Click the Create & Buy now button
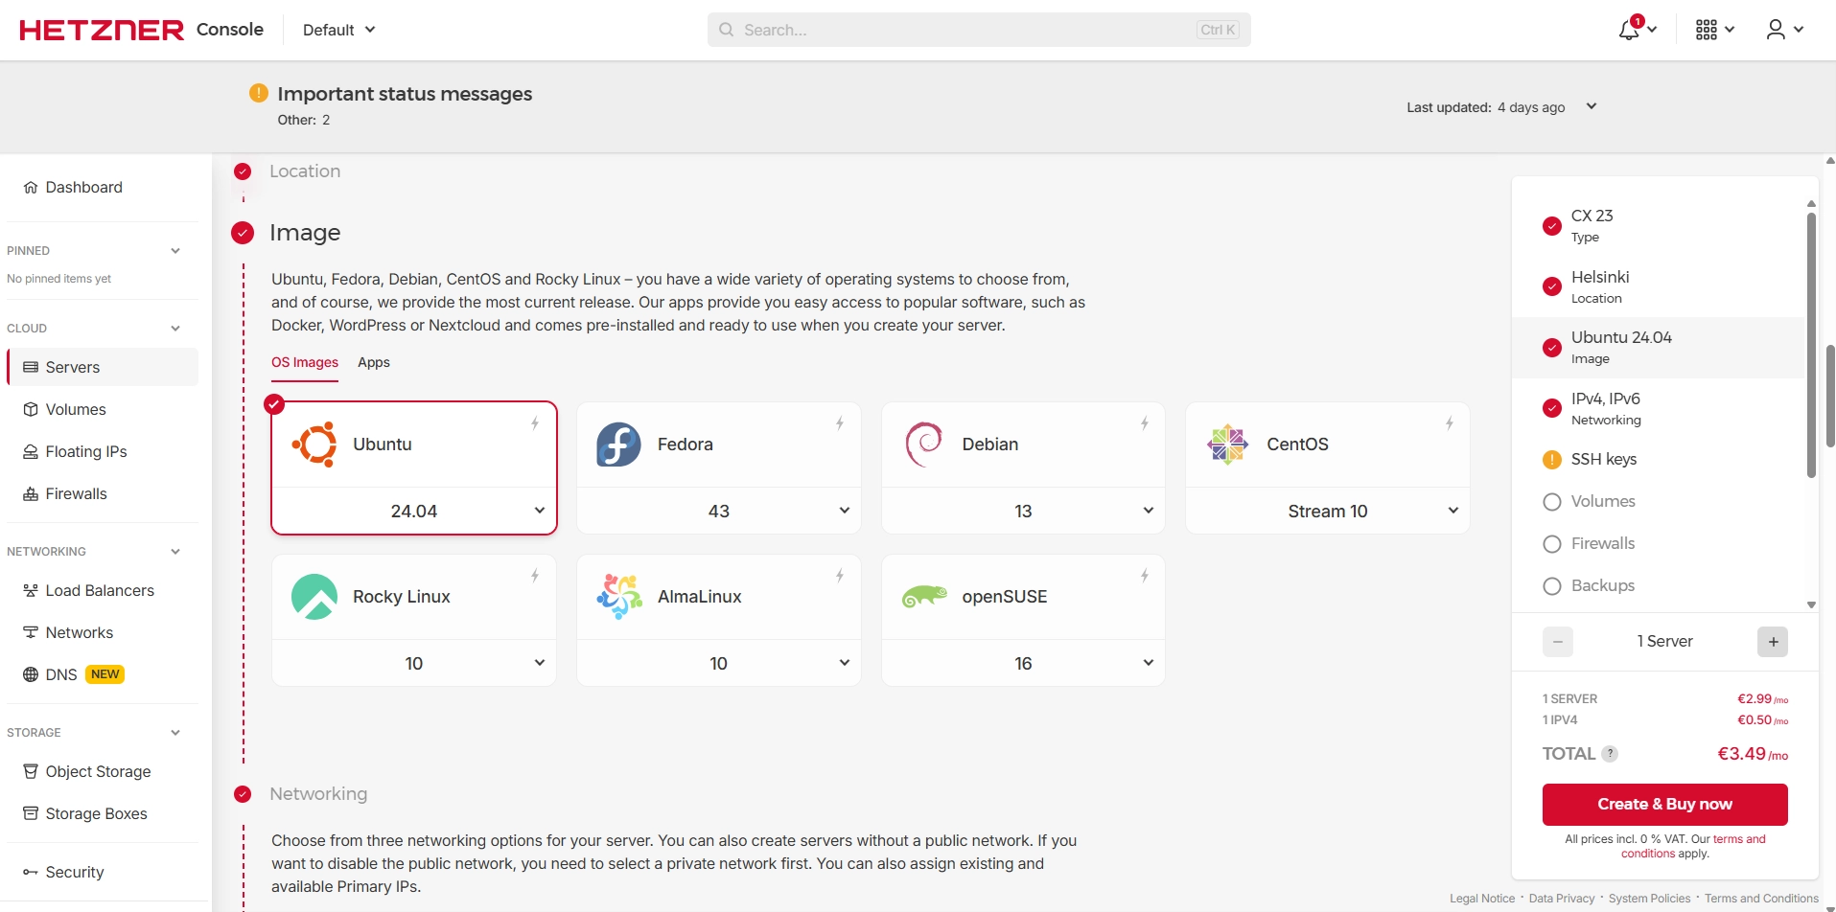This screenshot has height=912, width=1836. tap(1664, 805)
